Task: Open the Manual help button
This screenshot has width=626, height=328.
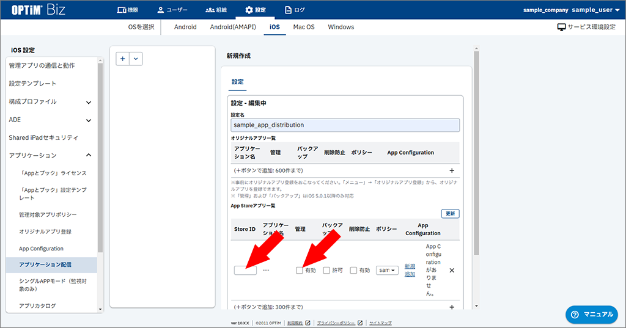Action: click(x=591, y=314)
